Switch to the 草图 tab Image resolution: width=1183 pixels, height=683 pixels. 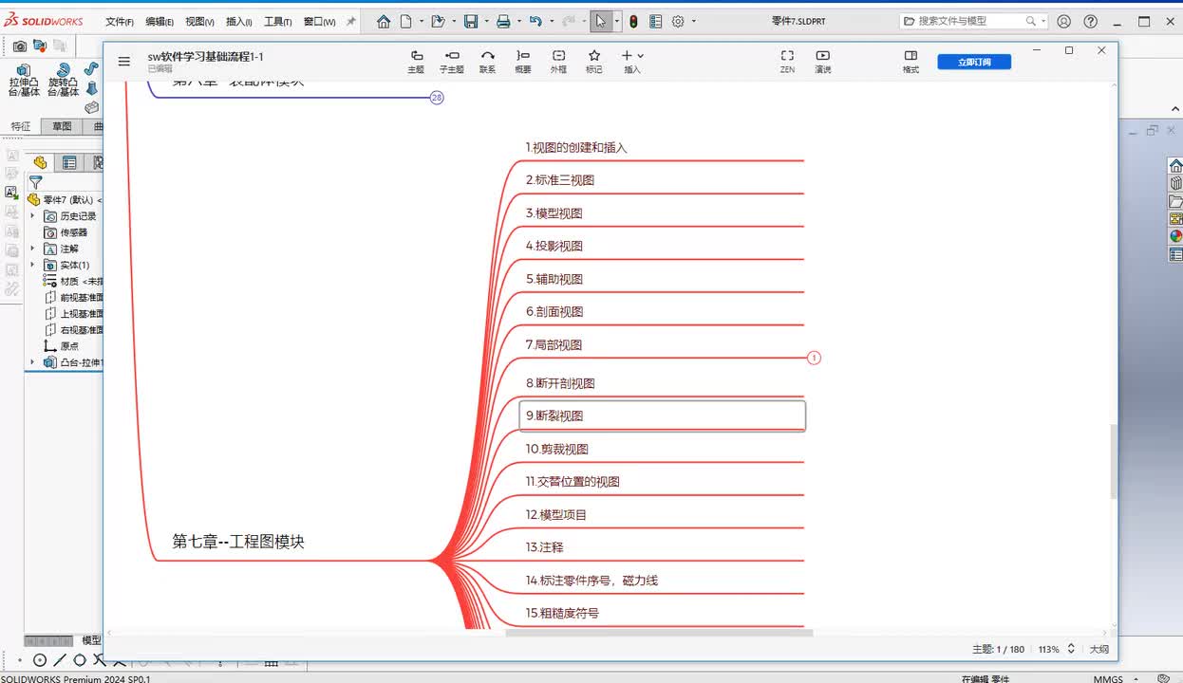62,126
